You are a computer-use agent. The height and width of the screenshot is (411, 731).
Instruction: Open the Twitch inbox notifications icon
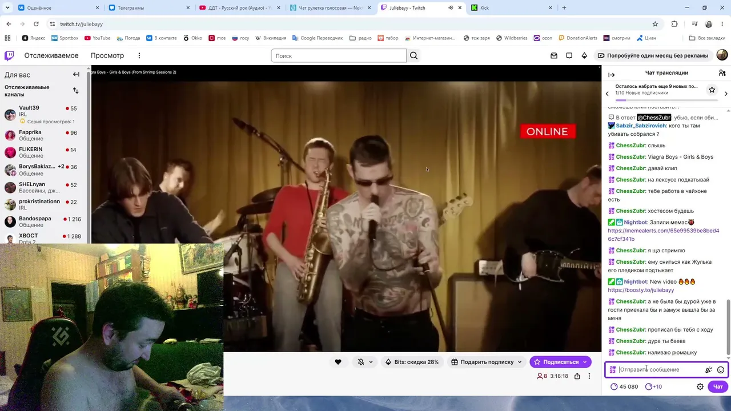[x=554, y=56]
